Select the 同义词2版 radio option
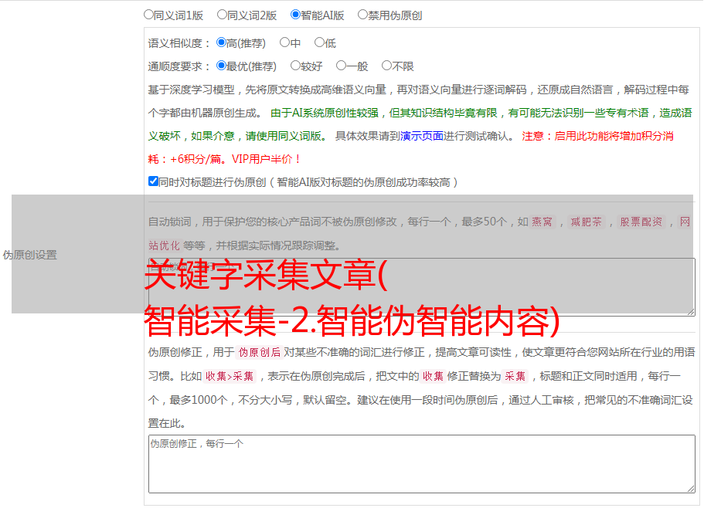The height and width of the screenshot is (508, 704). pyautogui.click(x=223, y=15)
